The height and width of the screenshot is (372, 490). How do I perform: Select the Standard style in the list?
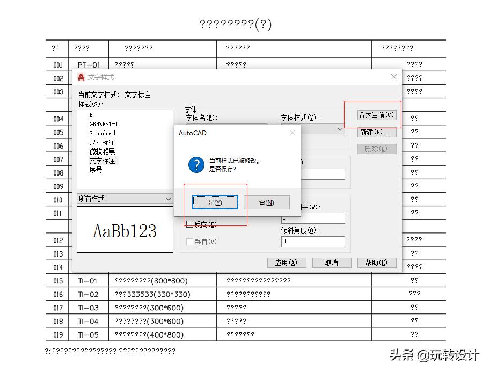tap(102, 133)
